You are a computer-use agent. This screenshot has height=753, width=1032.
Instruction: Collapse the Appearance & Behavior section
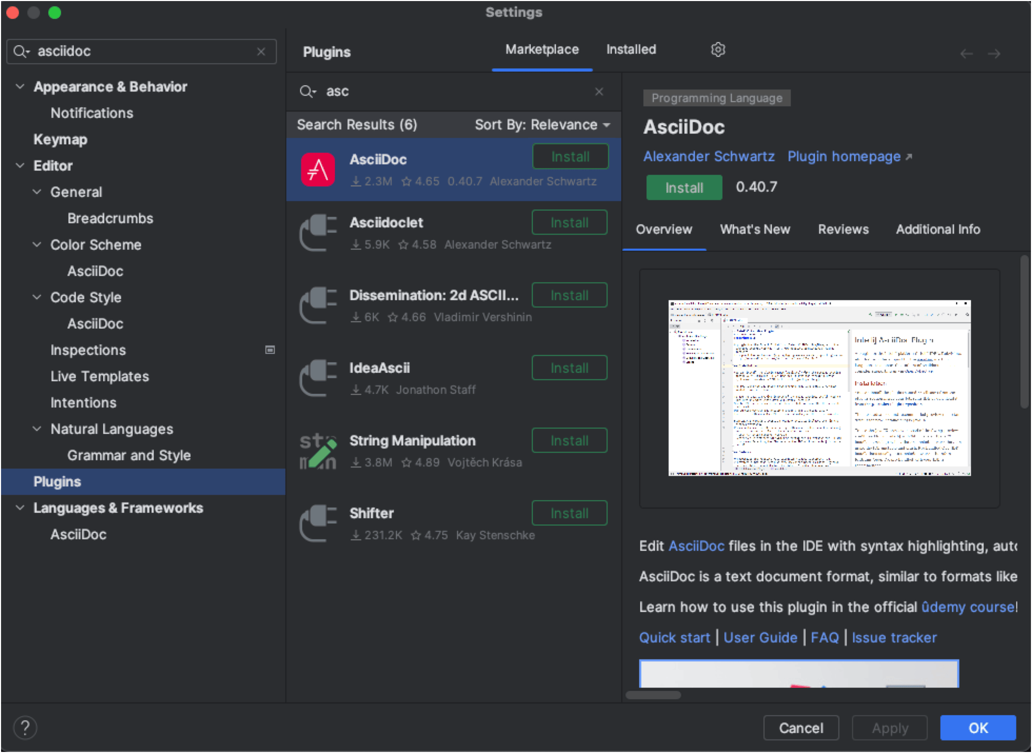20,86
